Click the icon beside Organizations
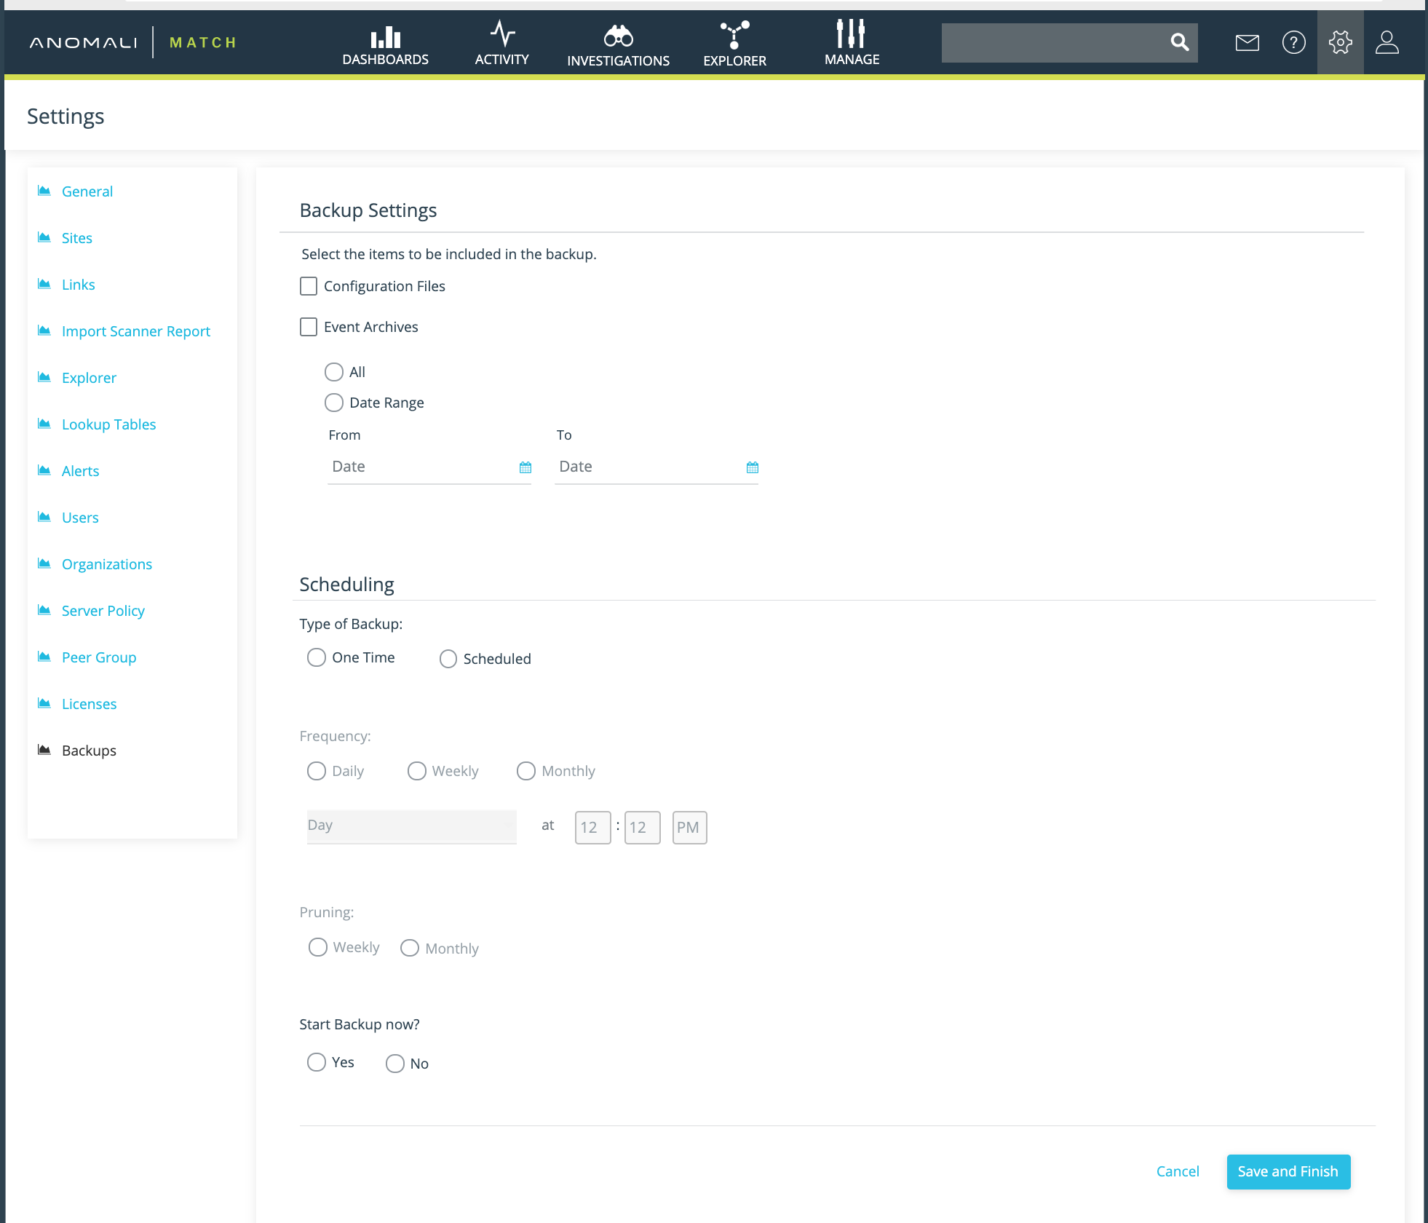The image size is (1428, 1223). coord(44,563)
